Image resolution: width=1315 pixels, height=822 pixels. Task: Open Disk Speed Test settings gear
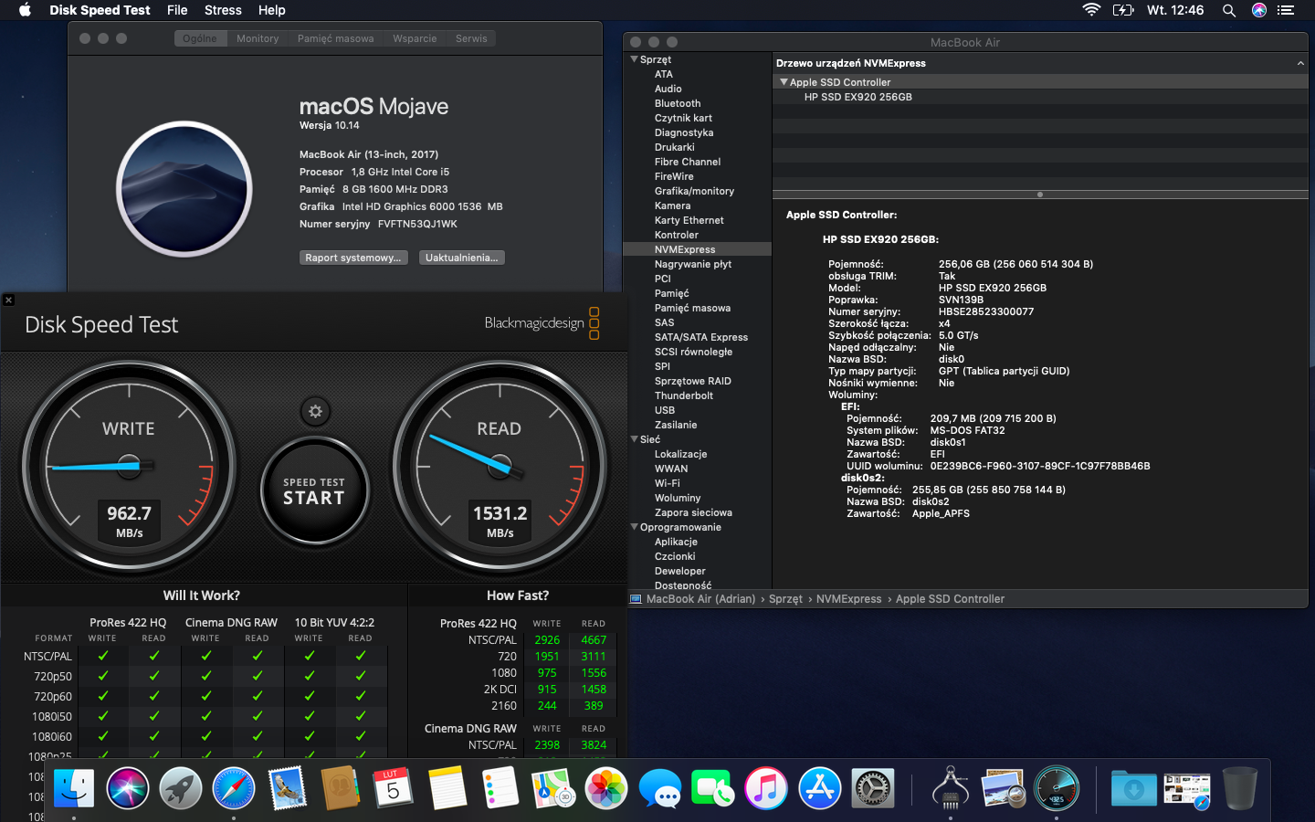click(x=315, y=411)
